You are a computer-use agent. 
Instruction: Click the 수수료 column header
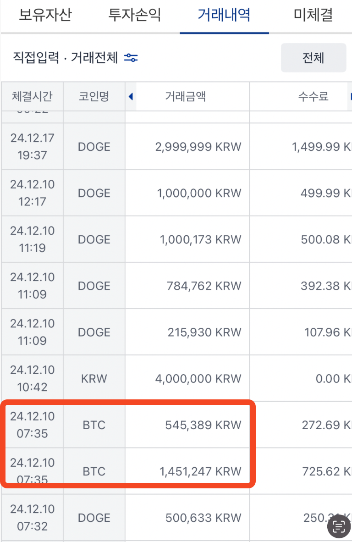tap(313, 96)
